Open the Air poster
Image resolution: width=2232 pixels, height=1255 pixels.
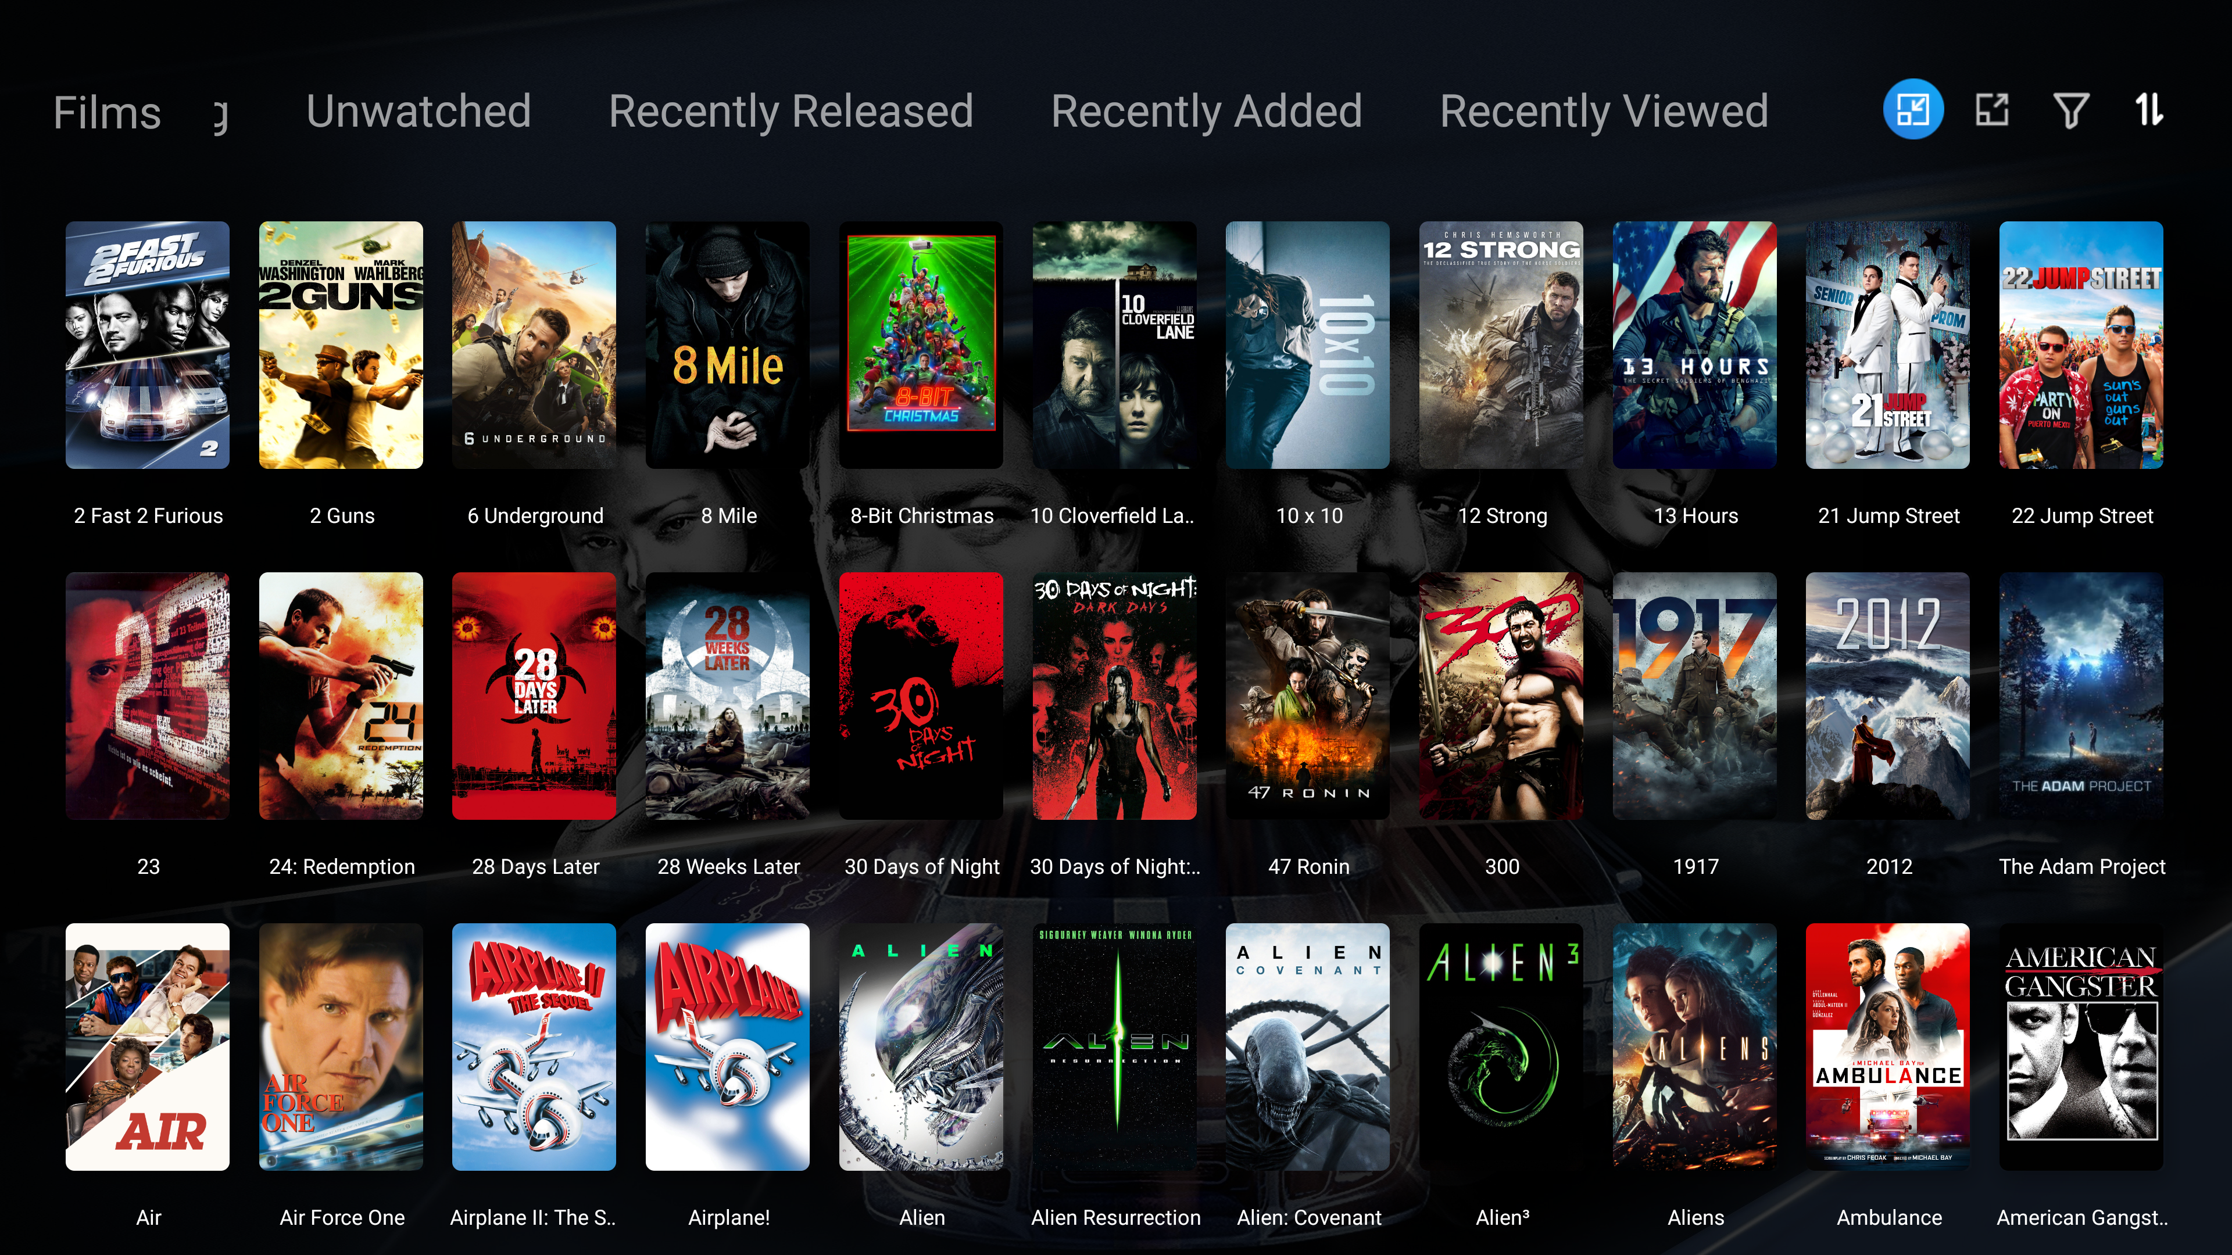(x=147, y=1046)
